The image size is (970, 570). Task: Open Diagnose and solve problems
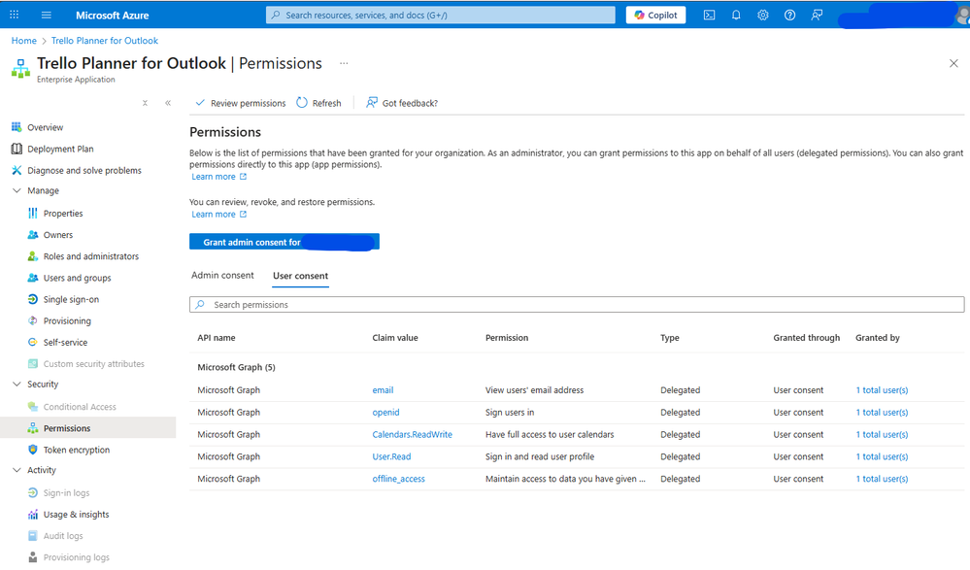(84, 170)
